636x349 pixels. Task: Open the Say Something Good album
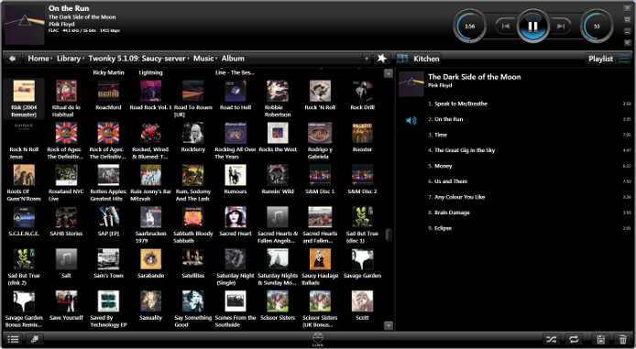(x=192, y=309)
